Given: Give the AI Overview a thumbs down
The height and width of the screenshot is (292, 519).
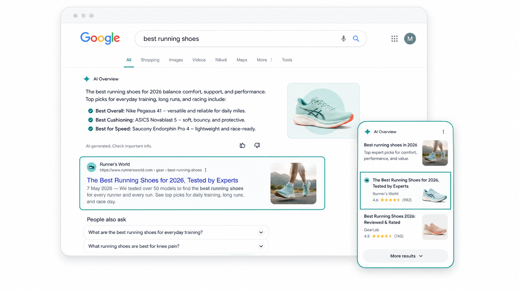Looking at the screenshot, I should tap(257, 145).
